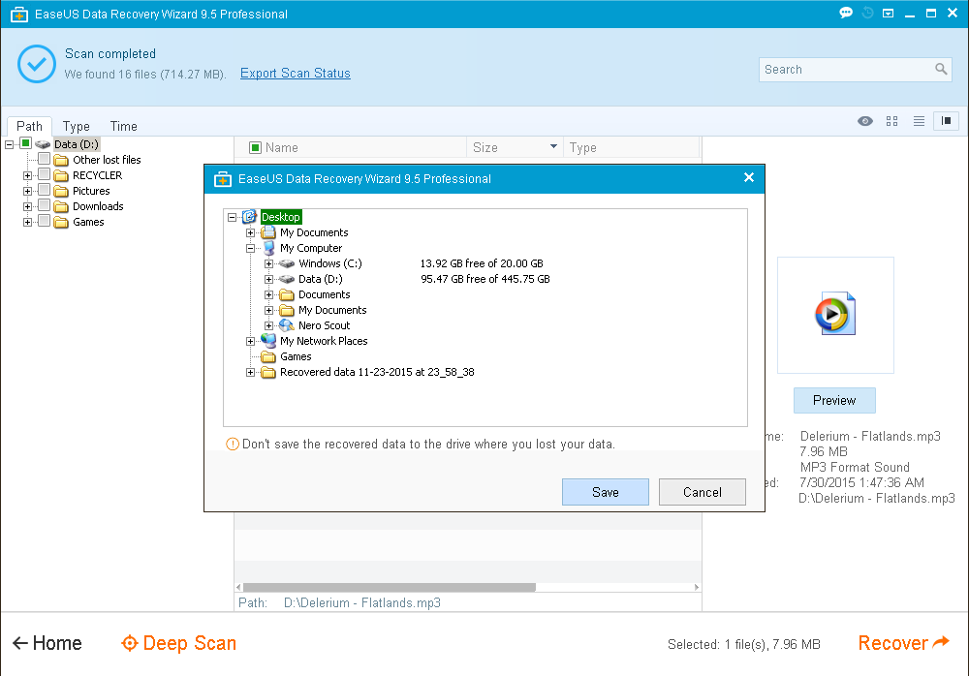
Task: Collapse the My Computer node
Action: coord(250,248)
